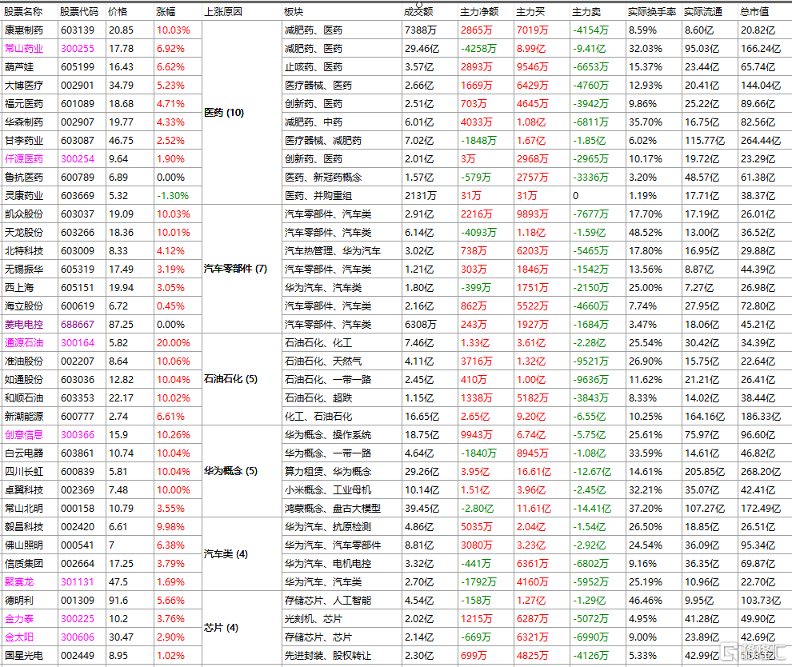This screenshot has width=792, height=667.
Task: Select stock name 凯众股份
Action: click(x=24, y=214)
